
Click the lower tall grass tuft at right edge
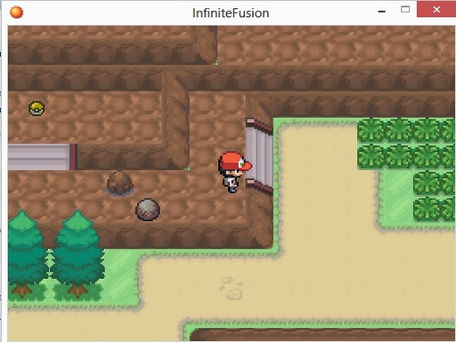434,209
